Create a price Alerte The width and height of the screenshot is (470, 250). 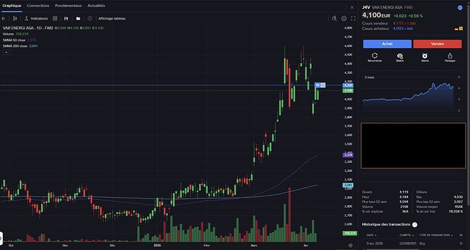pyautogui.click(x=425, y=58)
